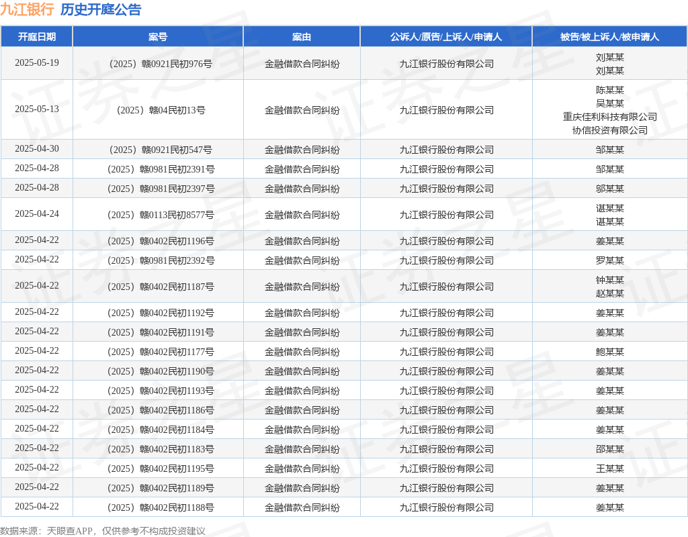The image size is (688, 537).
Task: Click the 历史开庭公告 heading
Action: 101,9
